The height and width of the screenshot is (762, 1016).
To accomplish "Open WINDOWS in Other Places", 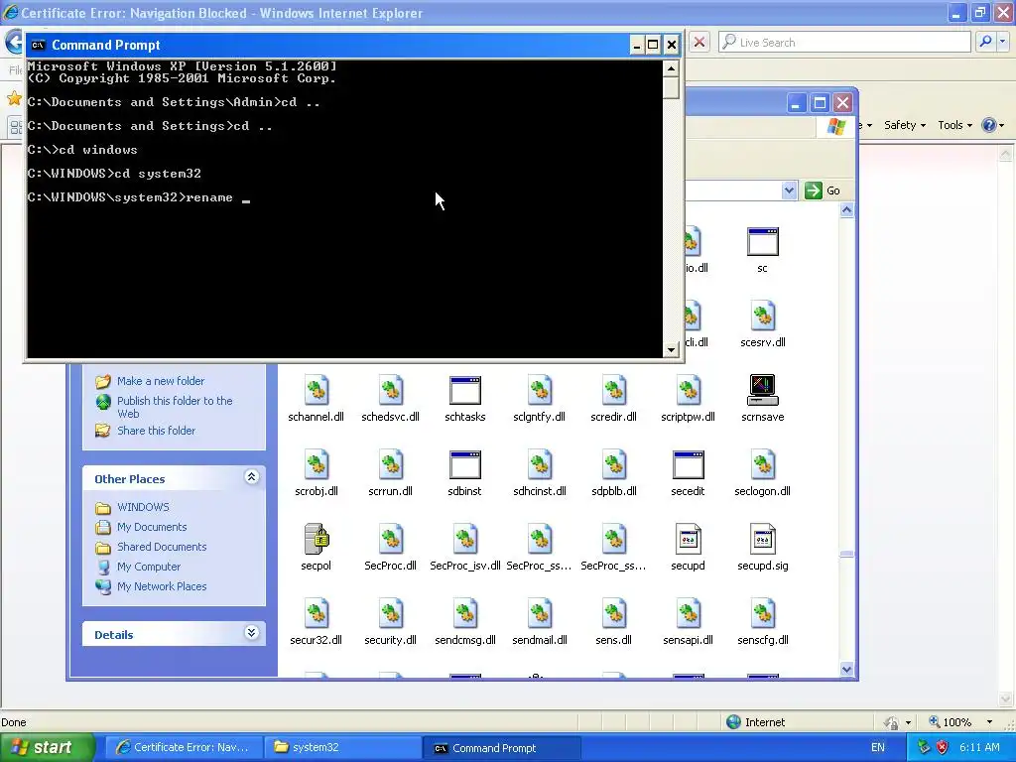I will [143, 507].
